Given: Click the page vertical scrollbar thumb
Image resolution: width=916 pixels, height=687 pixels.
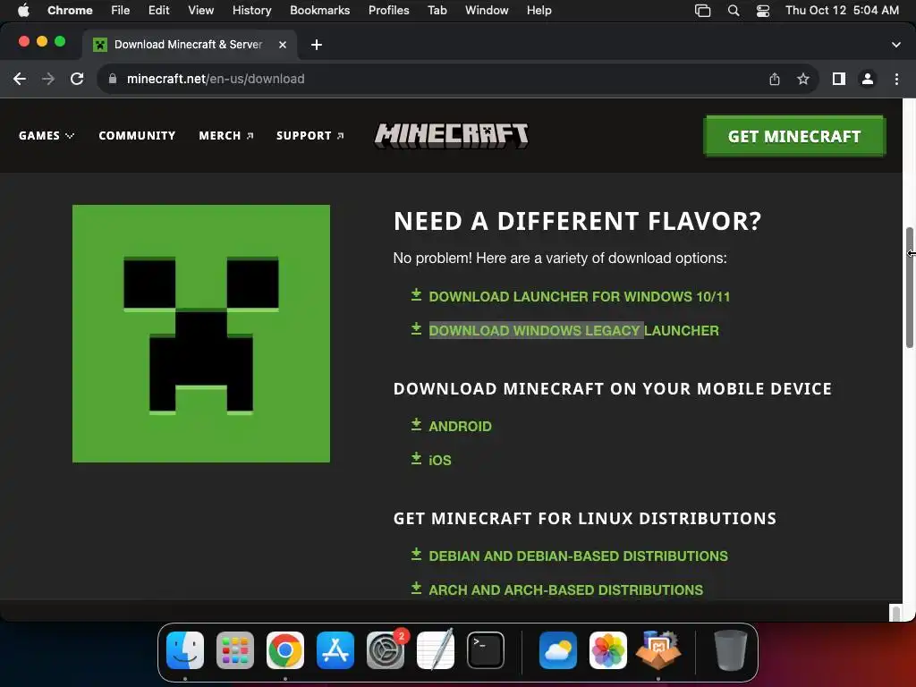Looking at the screenshot, I should [x=910, y=287].
